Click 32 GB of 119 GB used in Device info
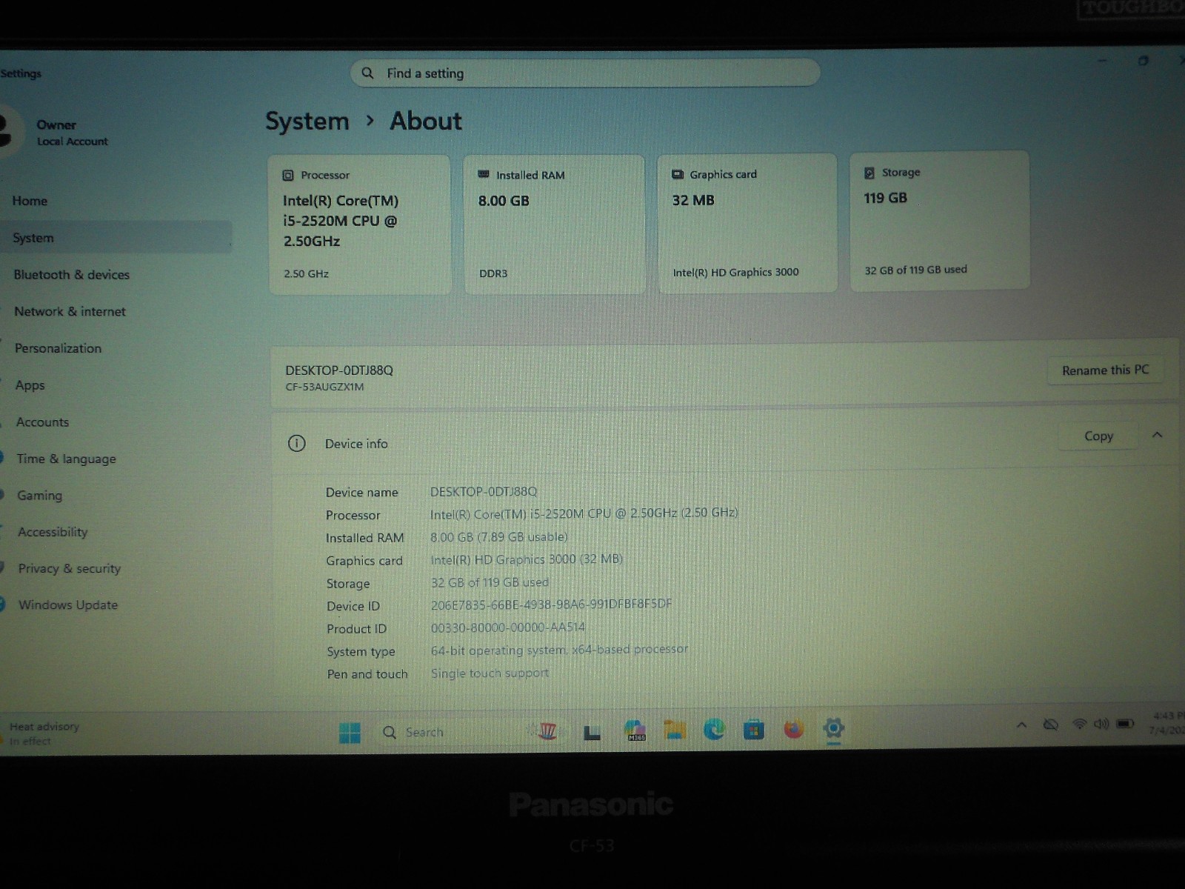Screen dimensions: 1185x889 coord(490,582)
